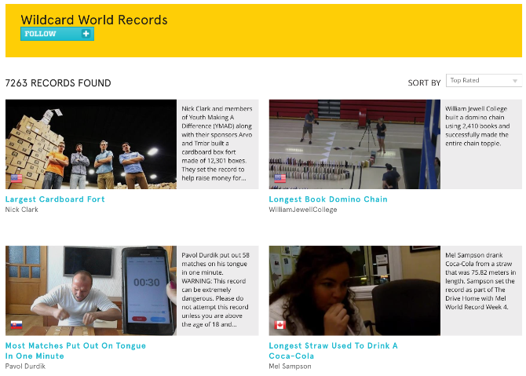Click author name WilliamJewellCollege

(x=303, y=210)
